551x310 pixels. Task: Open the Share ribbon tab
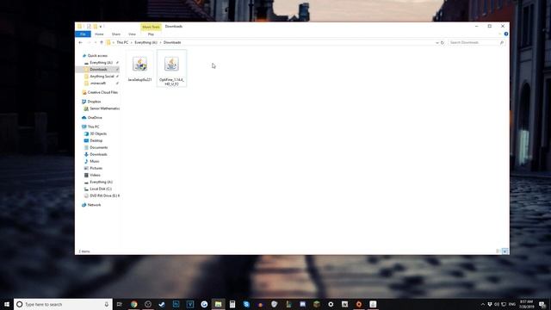click(x=116, y=34)
